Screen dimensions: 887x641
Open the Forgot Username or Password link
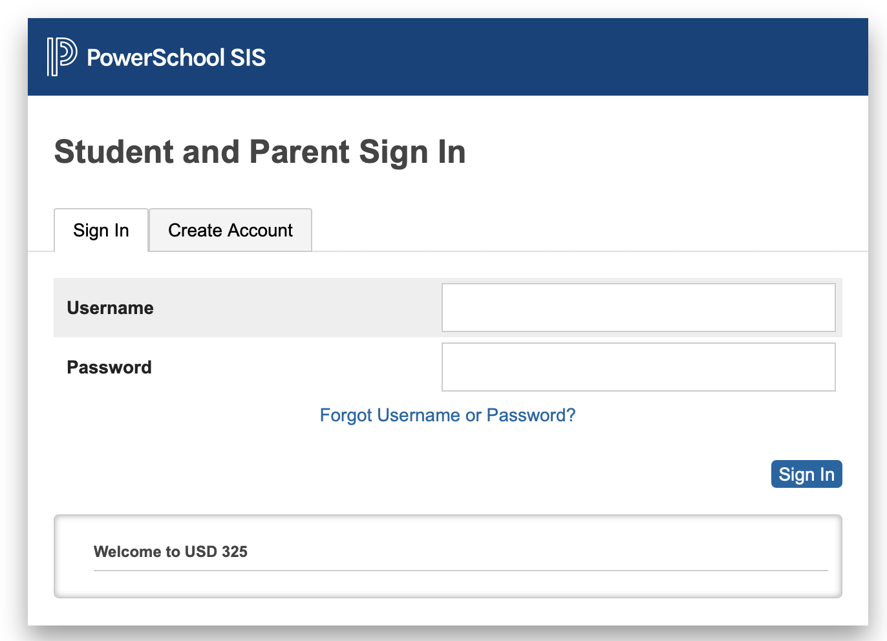click(447, 415)
